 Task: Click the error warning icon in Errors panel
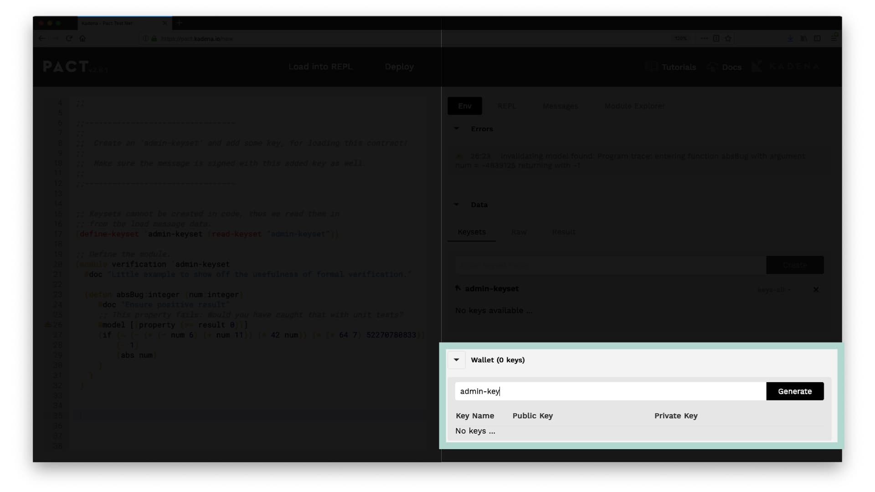(459, 156)
